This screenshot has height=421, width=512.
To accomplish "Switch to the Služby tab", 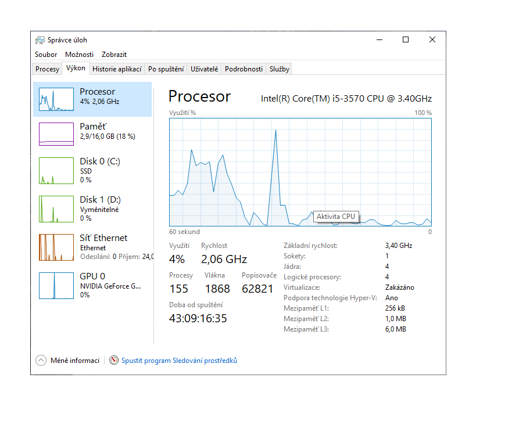I will (x=279, y=69).
